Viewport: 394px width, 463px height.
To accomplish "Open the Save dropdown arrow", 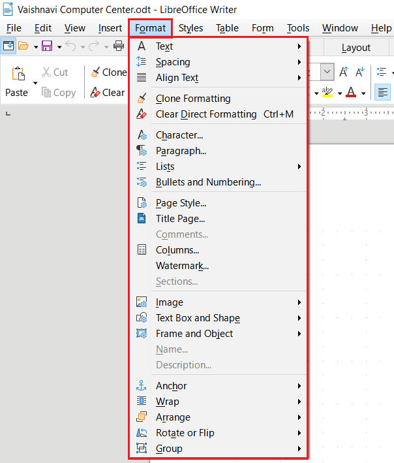I will [59, 46].
